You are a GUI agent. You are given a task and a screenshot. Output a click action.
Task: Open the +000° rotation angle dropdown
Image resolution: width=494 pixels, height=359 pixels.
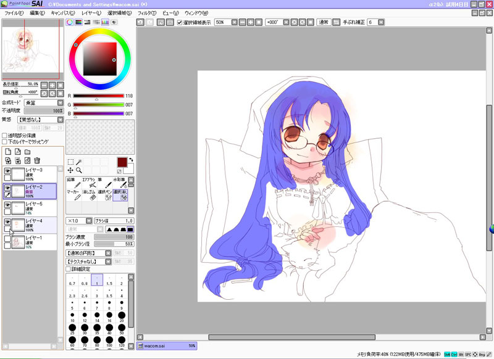[286, 22]
